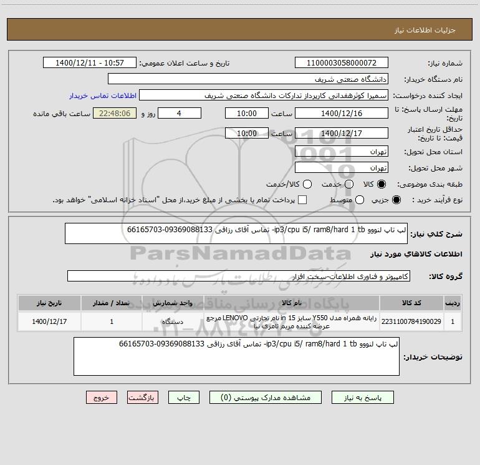The image size is (480, 465).
Task: Select the جزیی purchase type
Action: (396, 200)
